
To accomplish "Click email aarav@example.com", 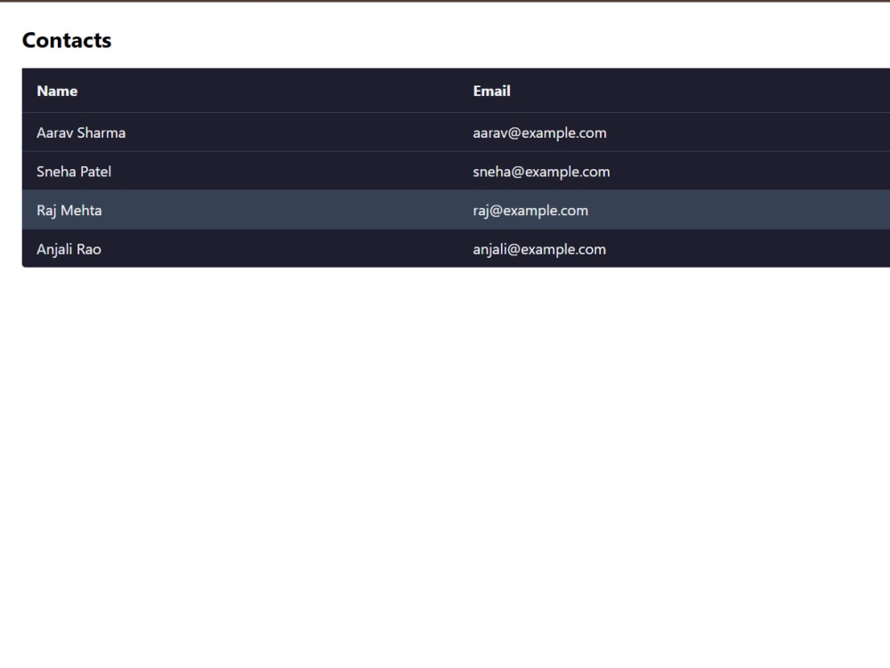I will [540, 133].
